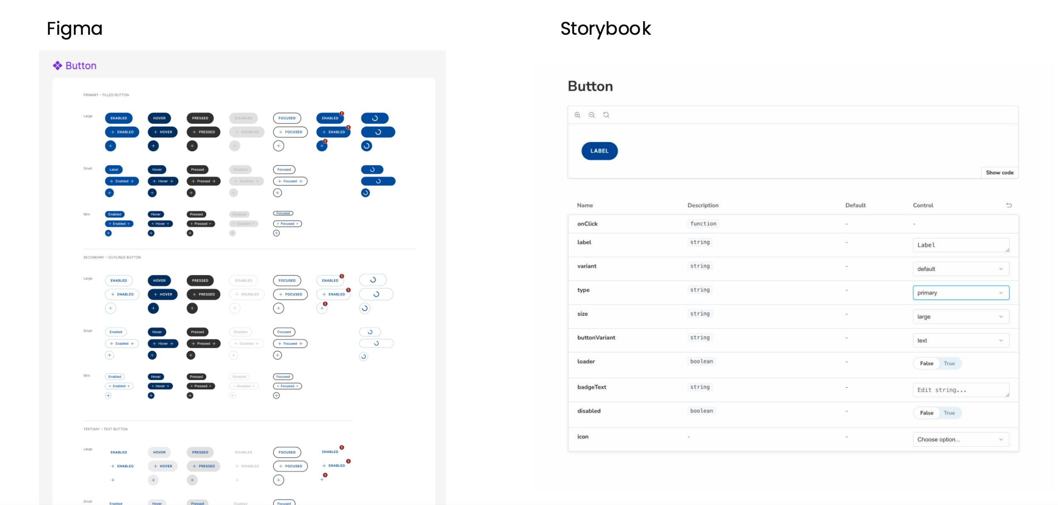Open the icon Choose option dropdown
The image size is (1058, 505).
(961, 439)
